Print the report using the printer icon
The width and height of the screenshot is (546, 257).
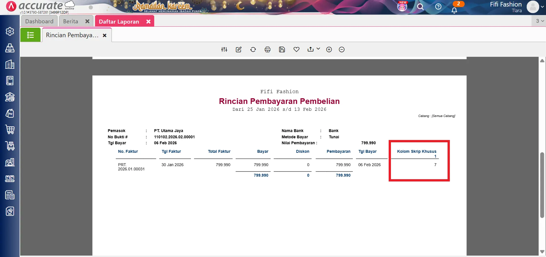[267, 49]
